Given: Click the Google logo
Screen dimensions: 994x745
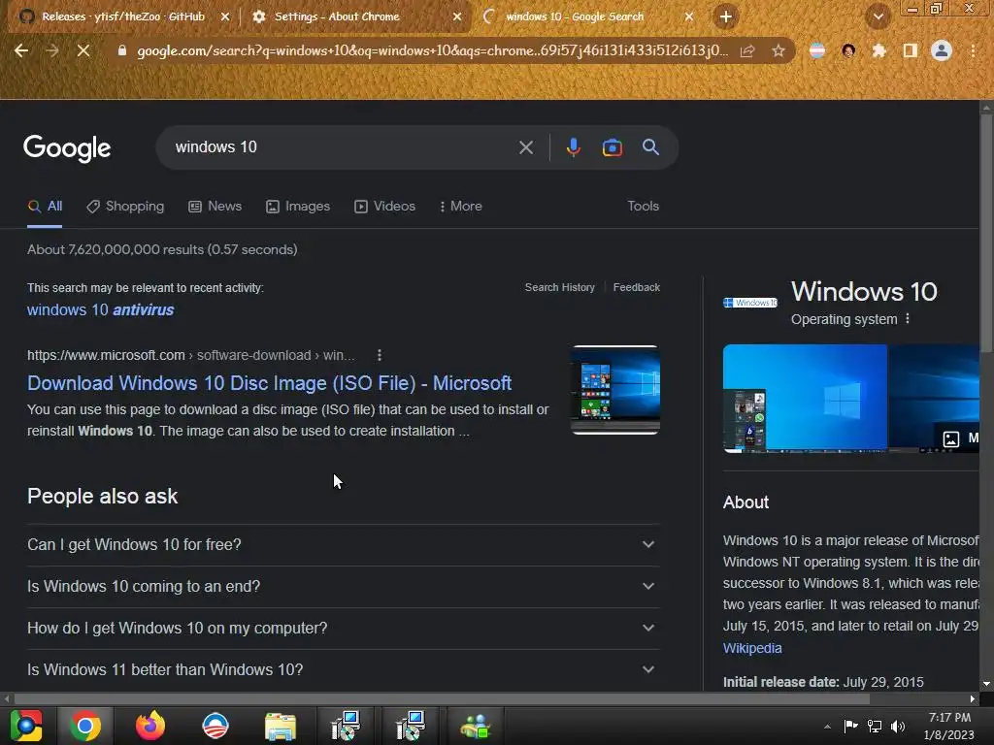Looking at the screenshot, I should coord(67,148).
